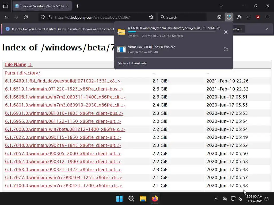Open File Explorer from taskbar
Viewport: 274px width, 205px height.
pyautogui.click(x=143, y=199)
